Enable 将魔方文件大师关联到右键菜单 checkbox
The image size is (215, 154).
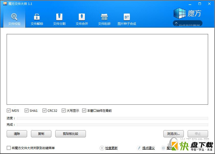[8, 148]
